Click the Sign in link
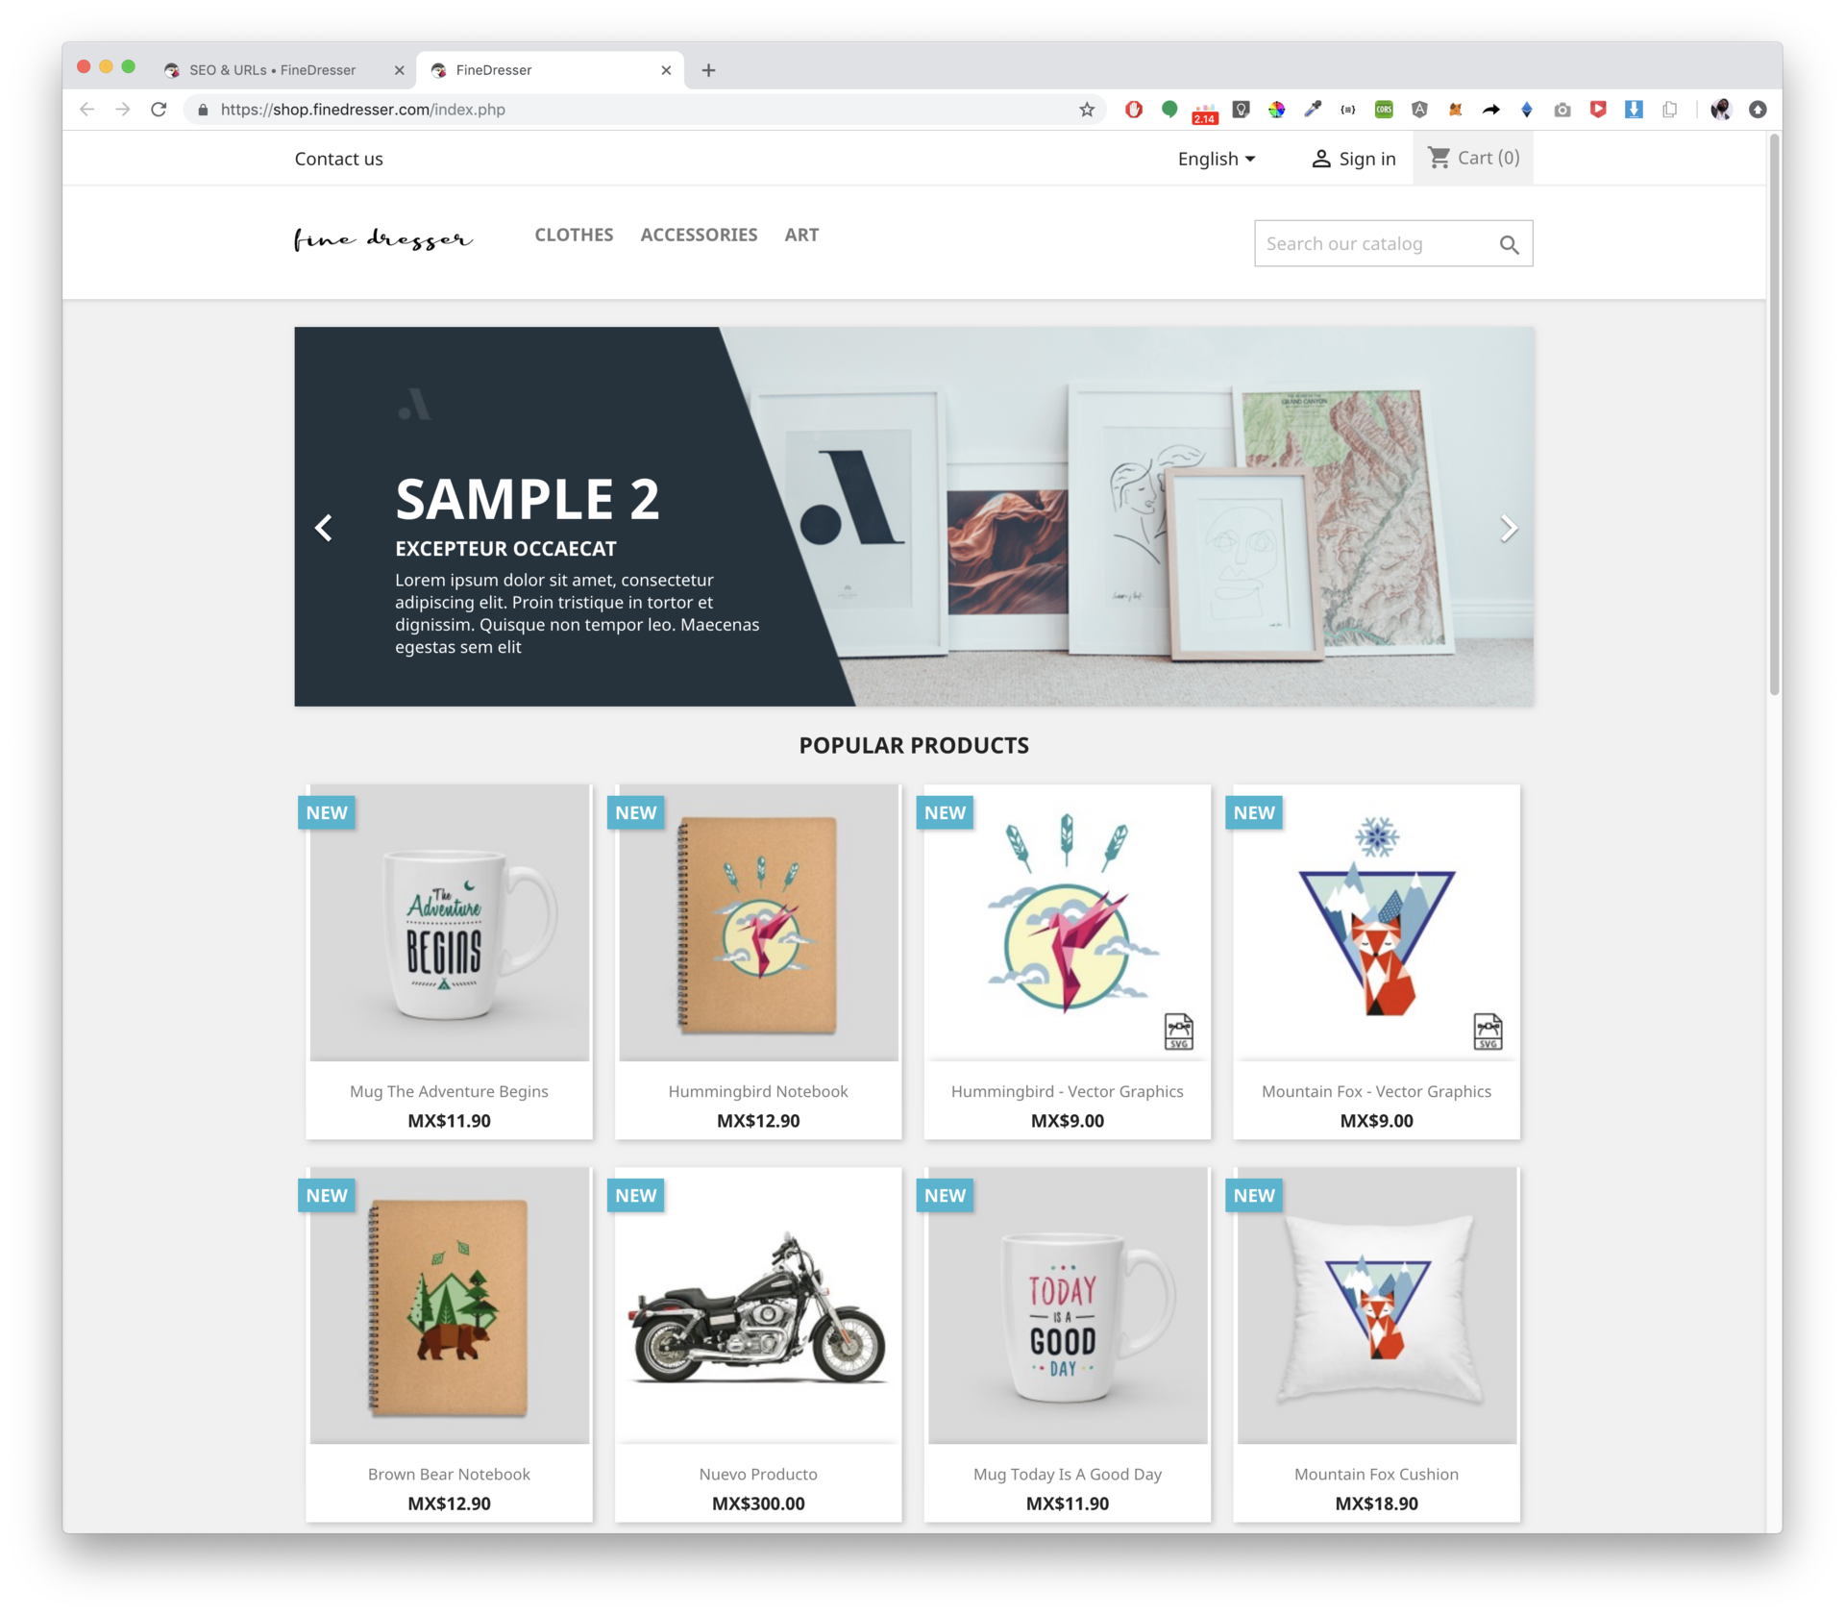 click(x=1354, y=159)
